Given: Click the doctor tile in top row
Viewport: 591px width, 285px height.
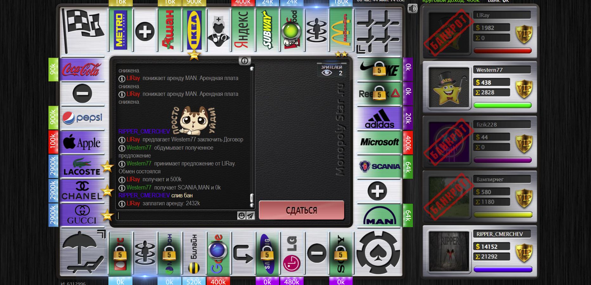Looking at the screenshot, I should tap(218, 31).
